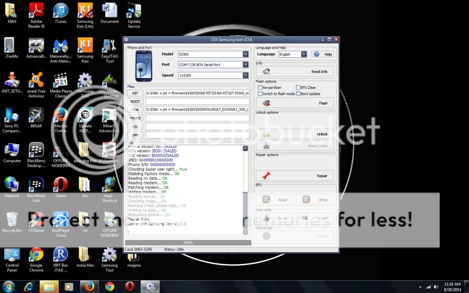The width and height of the screenshot is (469, 293).
Task: Check the Boot Update option
Action: (x=298, y=94)
